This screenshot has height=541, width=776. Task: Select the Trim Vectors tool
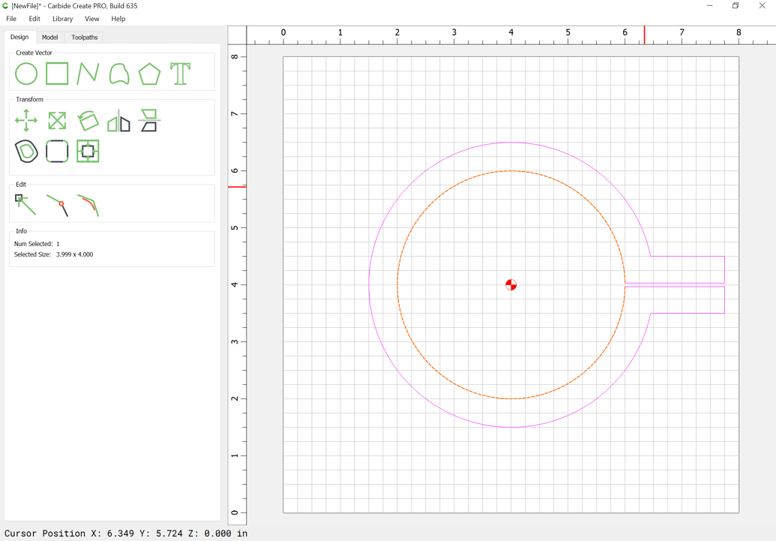(x=58, y=203)
